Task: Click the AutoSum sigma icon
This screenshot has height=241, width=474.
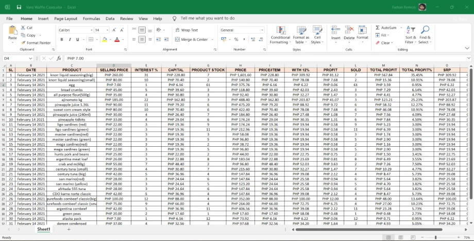Action: tap(378, 28)
